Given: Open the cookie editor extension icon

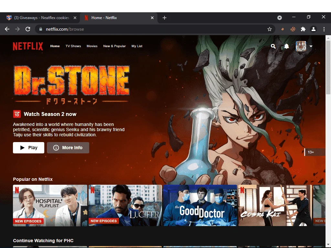Looking at the screenshot, I should coord(293,29).
